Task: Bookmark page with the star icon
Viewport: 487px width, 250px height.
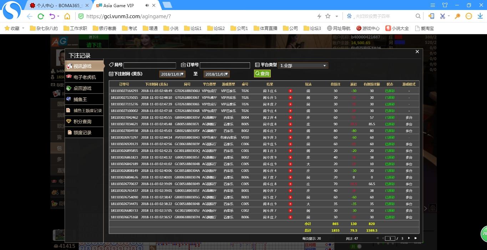Action: (328, 16)
